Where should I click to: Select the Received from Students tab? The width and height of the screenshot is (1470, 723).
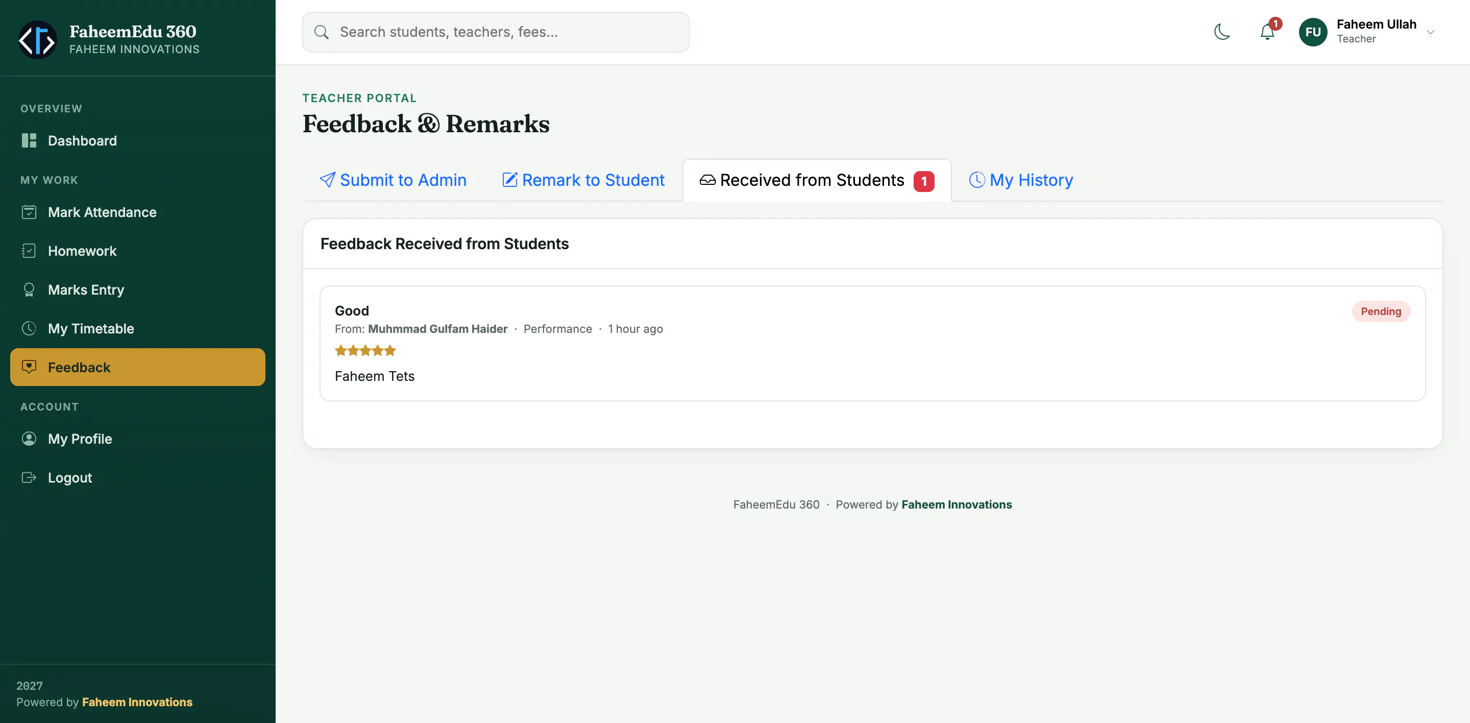click(x=817, y=180)
